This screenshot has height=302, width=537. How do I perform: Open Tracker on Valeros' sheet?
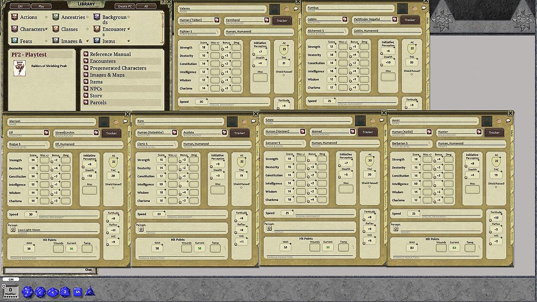click(x=282, y=20)
